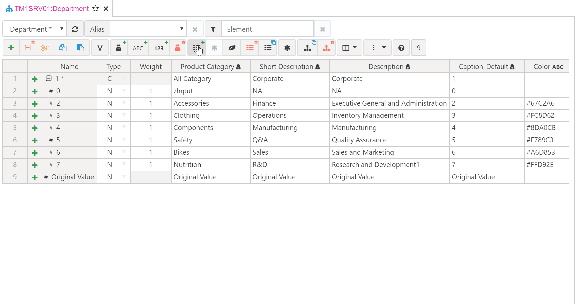The image size is (576, 304).
Task: Click inside the Element search field
Action: pos(268,29)
